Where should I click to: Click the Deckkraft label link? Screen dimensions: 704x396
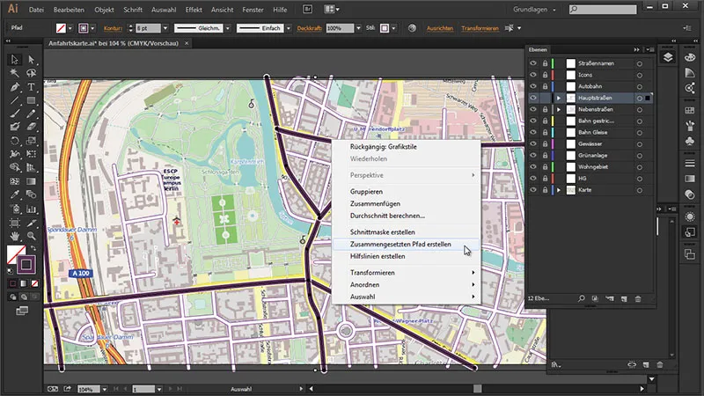[x=310, y=28]
